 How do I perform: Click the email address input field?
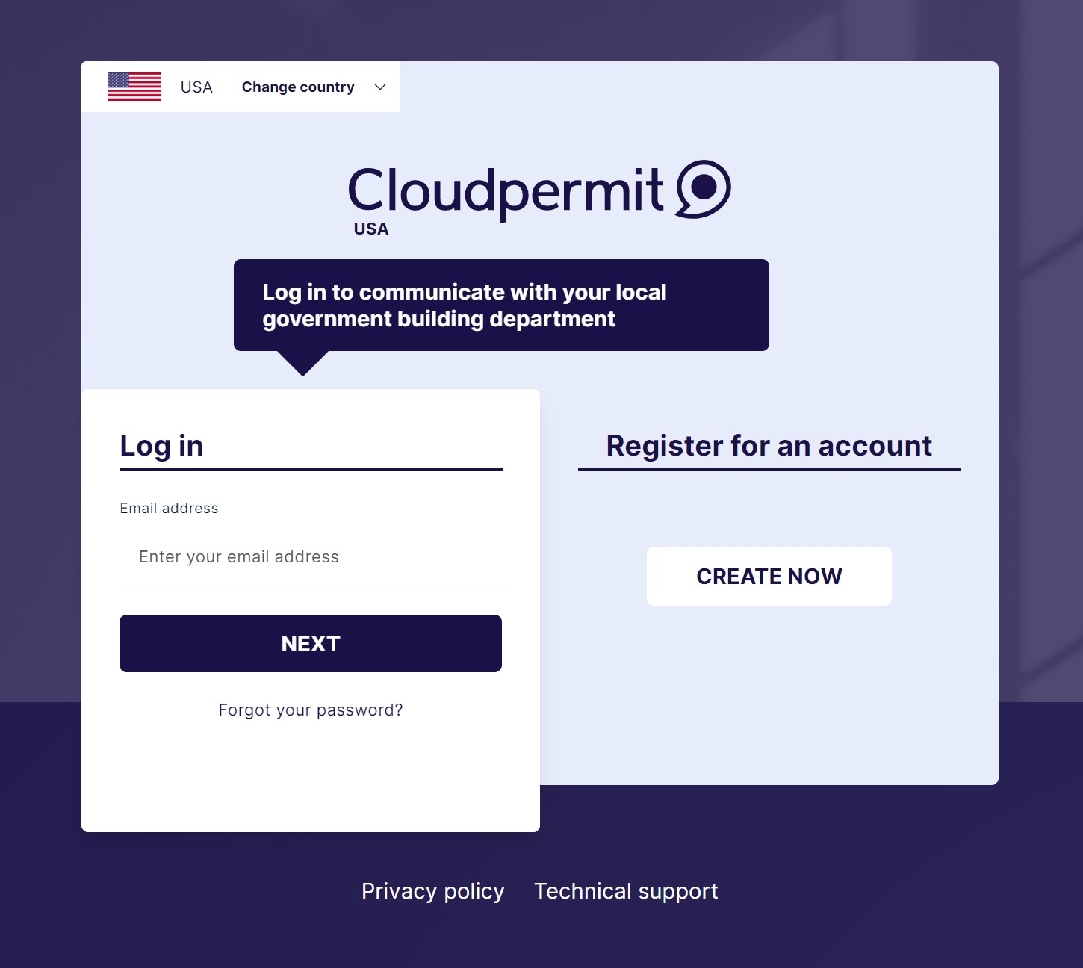coord(310,556)
